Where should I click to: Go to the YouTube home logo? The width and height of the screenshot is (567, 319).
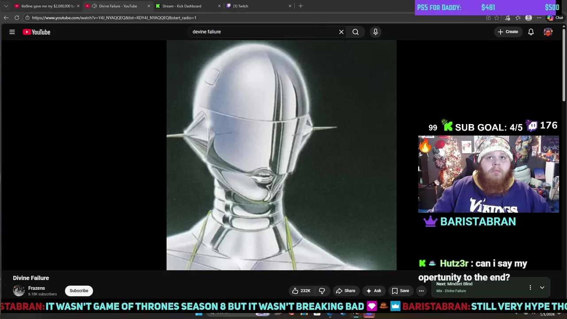tap(36, 32)
